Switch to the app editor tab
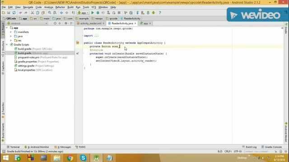 (145, 23)
